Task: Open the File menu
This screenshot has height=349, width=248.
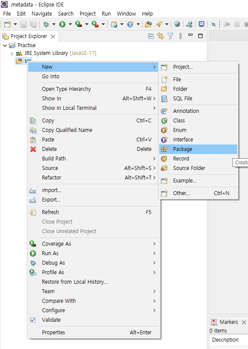Action: pos(7,13)
